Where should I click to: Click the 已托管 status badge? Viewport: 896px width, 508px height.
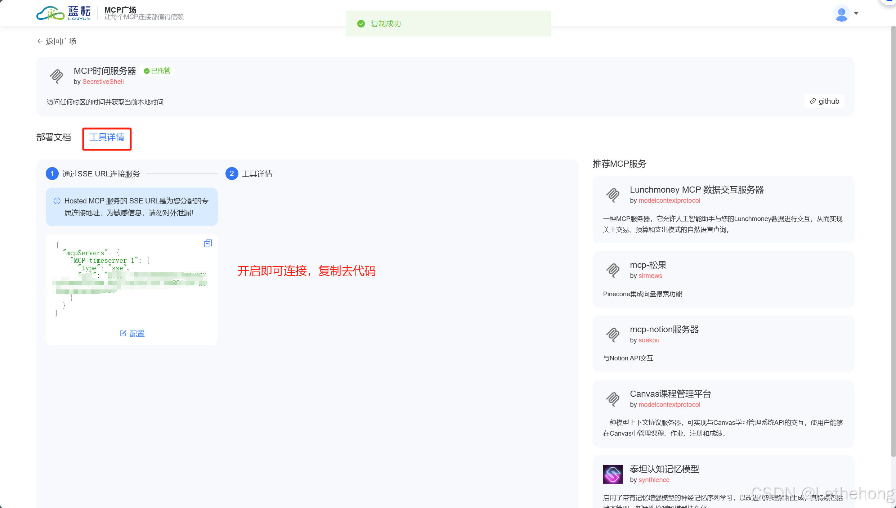tap(157, 71)
